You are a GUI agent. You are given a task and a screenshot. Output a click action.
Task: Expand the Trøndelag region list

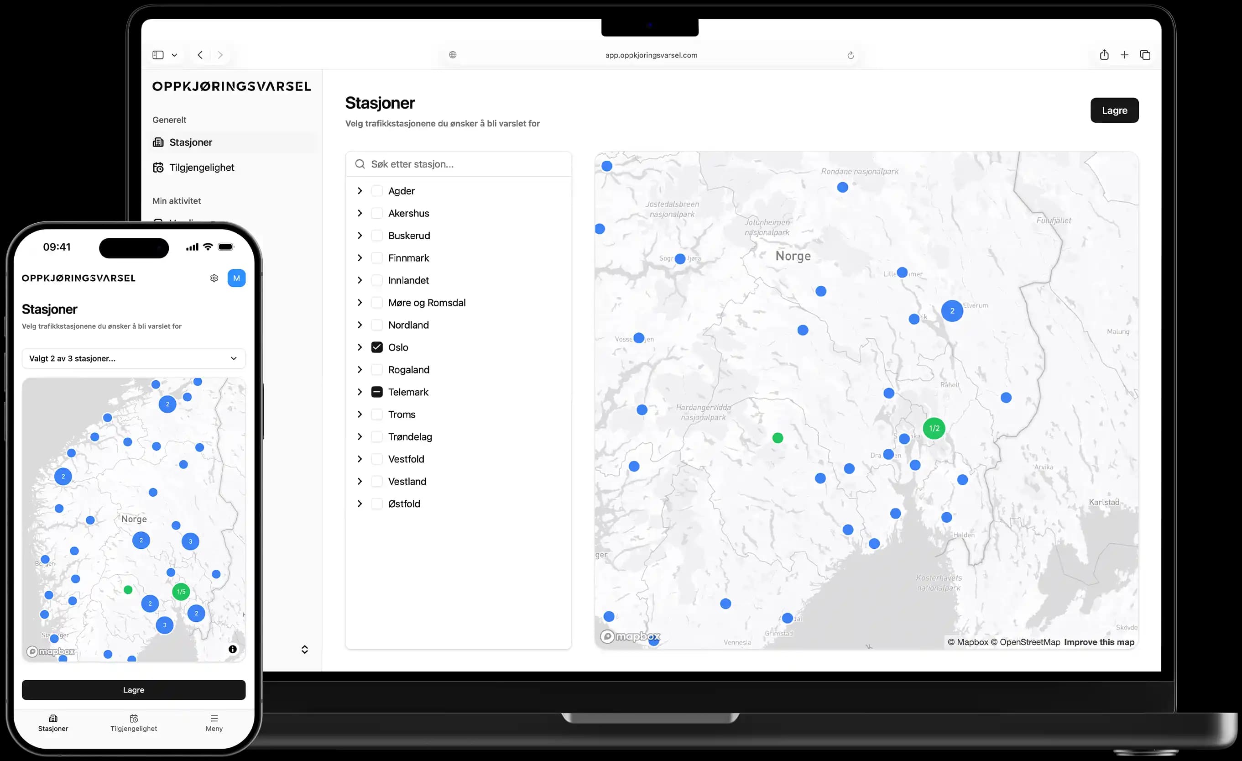pyautogui.click(x=360, y=437)
